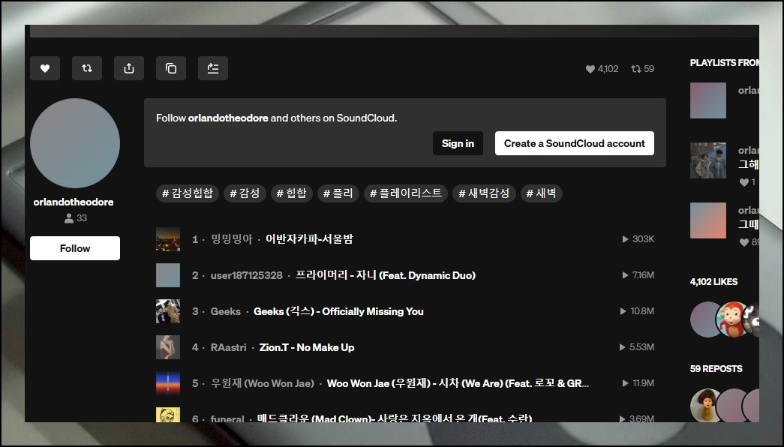Open the orlandotheodore profile avatar
Screen dimensions: 784x447
(x=75, y=143)
